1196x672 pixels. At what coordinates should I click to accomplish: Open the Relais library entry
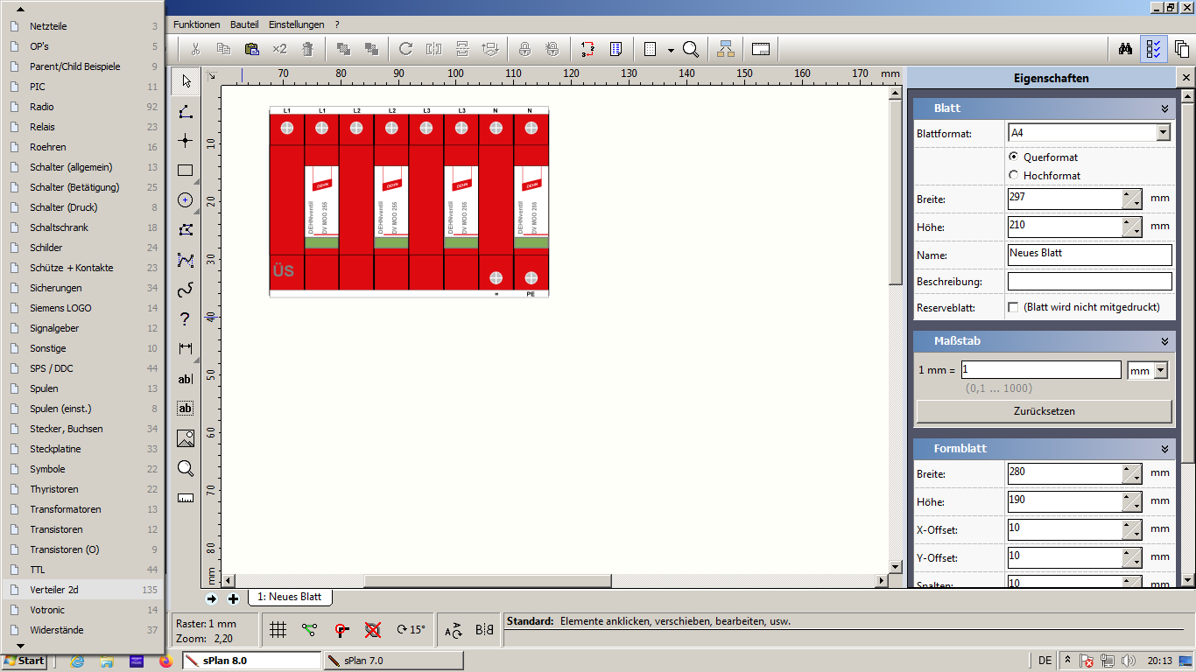[82, 127]
